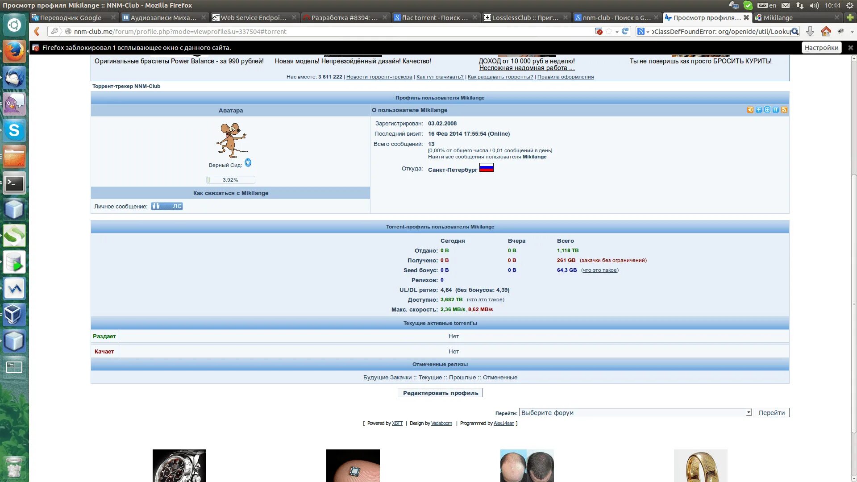Bookmark page with the star icon
Screen dimensions: 857x482
tap(609, 31)
